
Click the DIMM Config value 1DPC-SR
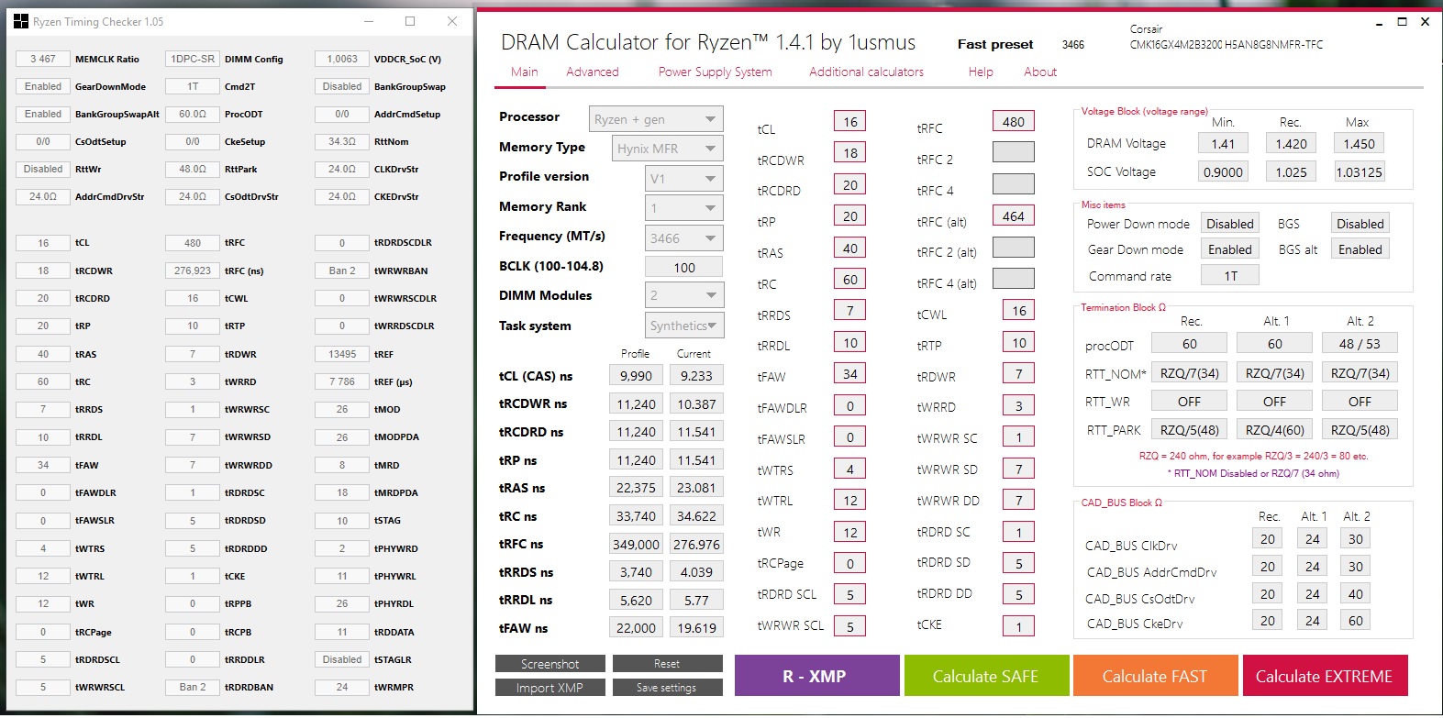193,59
